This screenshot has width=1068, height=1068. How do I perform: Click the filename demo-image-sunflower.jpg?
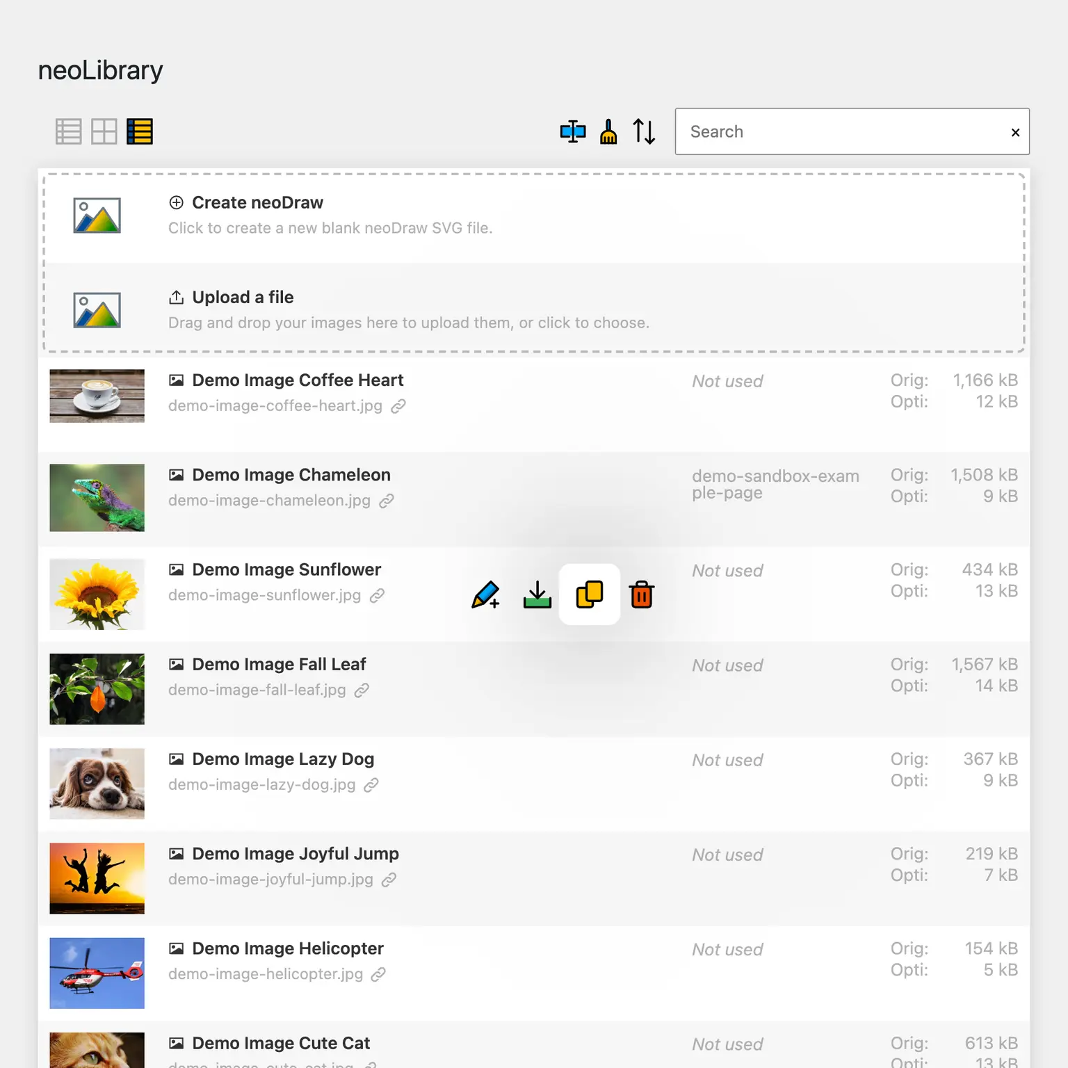[x=265, y=595]
